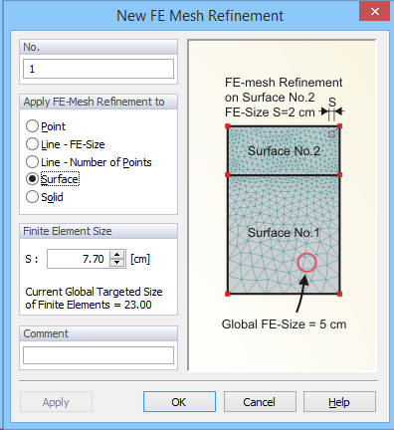The width and height of the screenshot is (394, 430).
Task: Click into the Comment text field
Action: 98,355
